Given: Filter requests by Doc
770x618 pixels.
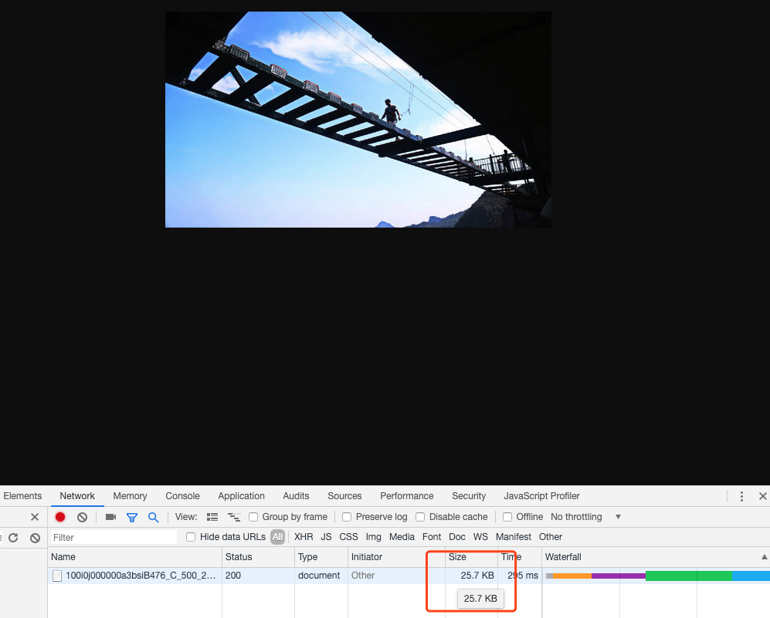Looking at the screenshot, I should pos(456,537).
